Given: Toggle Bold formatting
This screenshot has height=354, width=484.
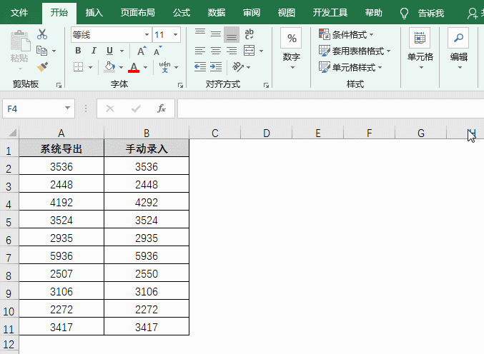Looking at the screenshot, I should pos(78,51).
